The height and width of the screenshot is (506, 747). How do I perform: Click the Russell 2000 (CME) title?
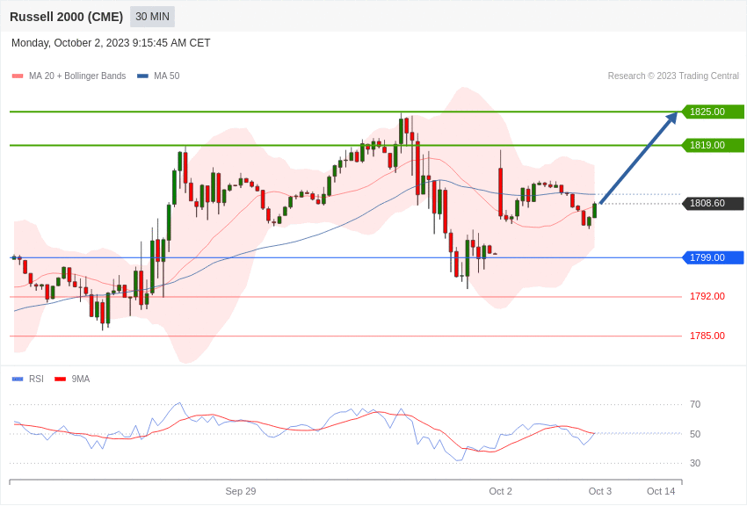click(x=66, y=17)
